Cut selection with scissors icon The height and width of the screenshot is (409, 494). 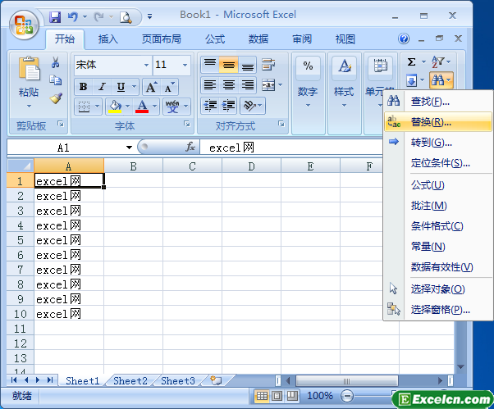pos(56,62)
